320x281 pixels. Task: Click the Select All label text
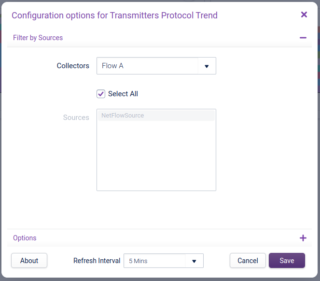(x=123, y=94)
